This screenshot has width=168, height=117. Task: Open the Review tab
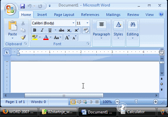click(x=133, y=15)
